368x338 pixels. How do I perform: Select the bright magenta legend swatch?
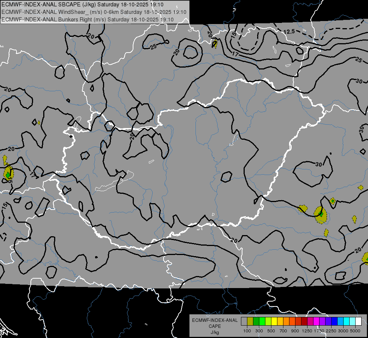pyautogui.click(x=316, y=321)
